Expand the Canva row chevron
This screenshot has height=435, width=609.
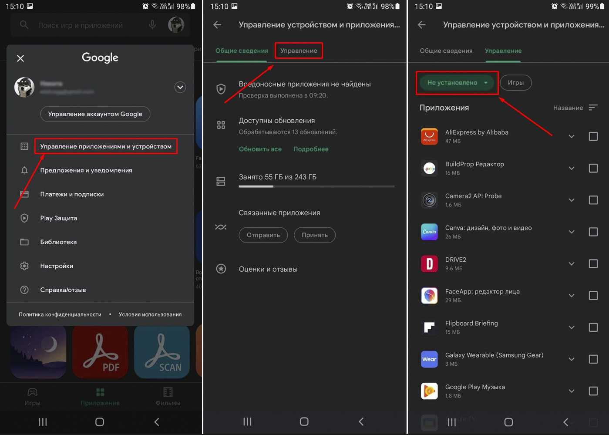pos(572,232)
